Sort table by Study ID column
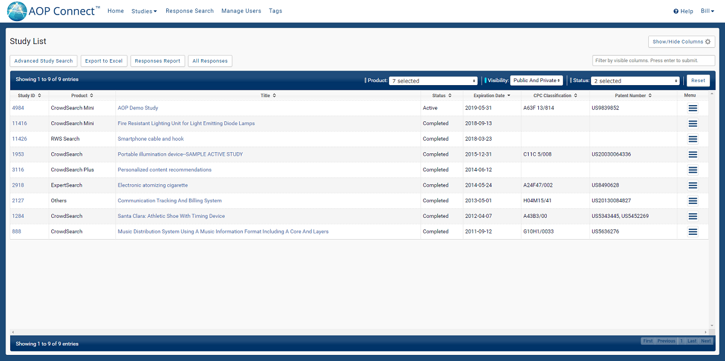This screenshot has width=725, height=361. [29, 95]
